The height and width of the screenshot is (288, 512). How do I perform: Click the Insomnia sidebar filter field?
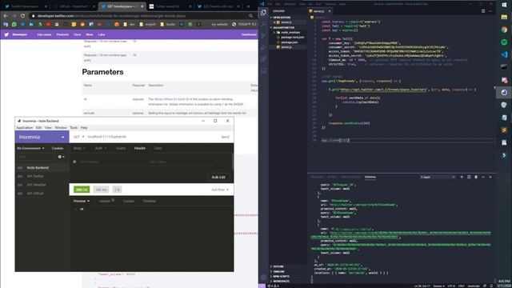(x=35, y=157)
